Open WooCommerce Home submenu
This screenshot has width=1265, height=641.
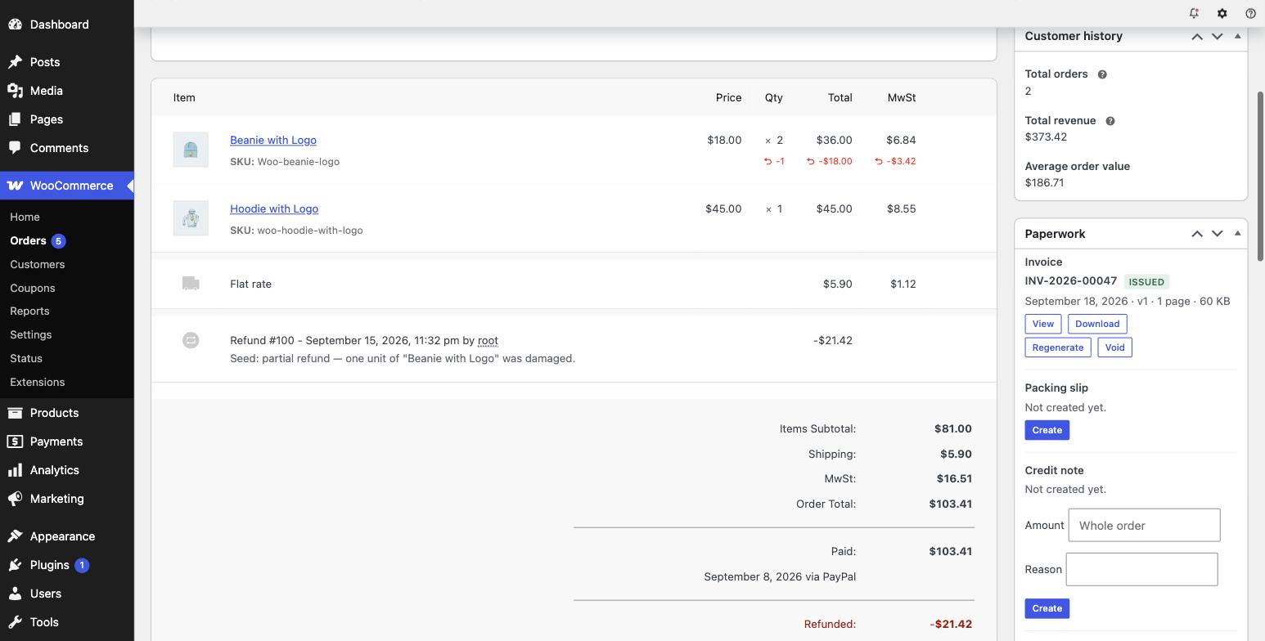(x=25, y=217)
